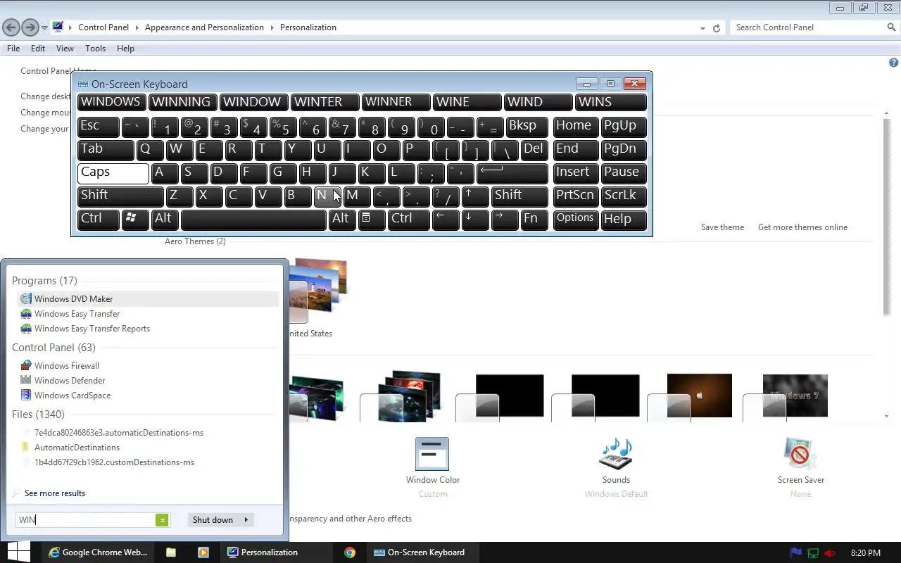Image resolution: width=901 pixels, height=563 pixels.
Task: Click the Back navigation button
Action: coord(11,27)
